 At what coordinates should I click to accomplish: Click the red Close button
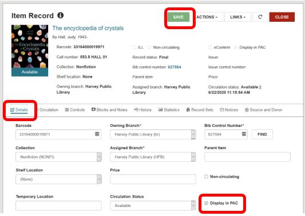click(x=282, y=17)
